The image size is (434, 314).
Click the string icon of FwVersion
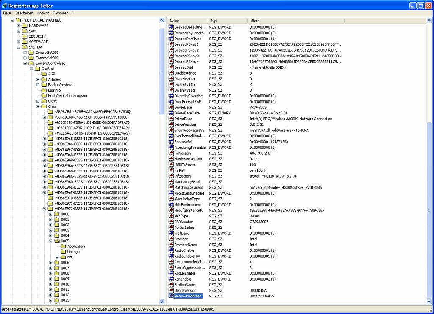171,153
